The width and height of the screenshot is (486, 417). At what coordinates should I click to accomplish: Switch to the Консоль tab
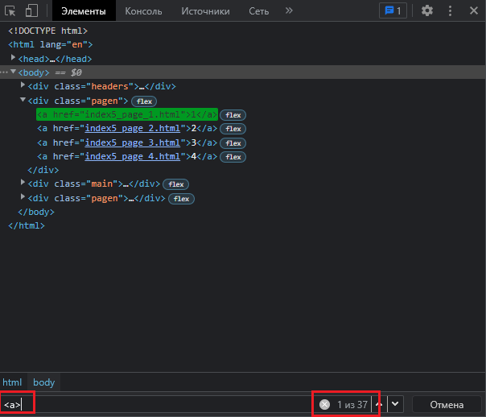[143, 11]
